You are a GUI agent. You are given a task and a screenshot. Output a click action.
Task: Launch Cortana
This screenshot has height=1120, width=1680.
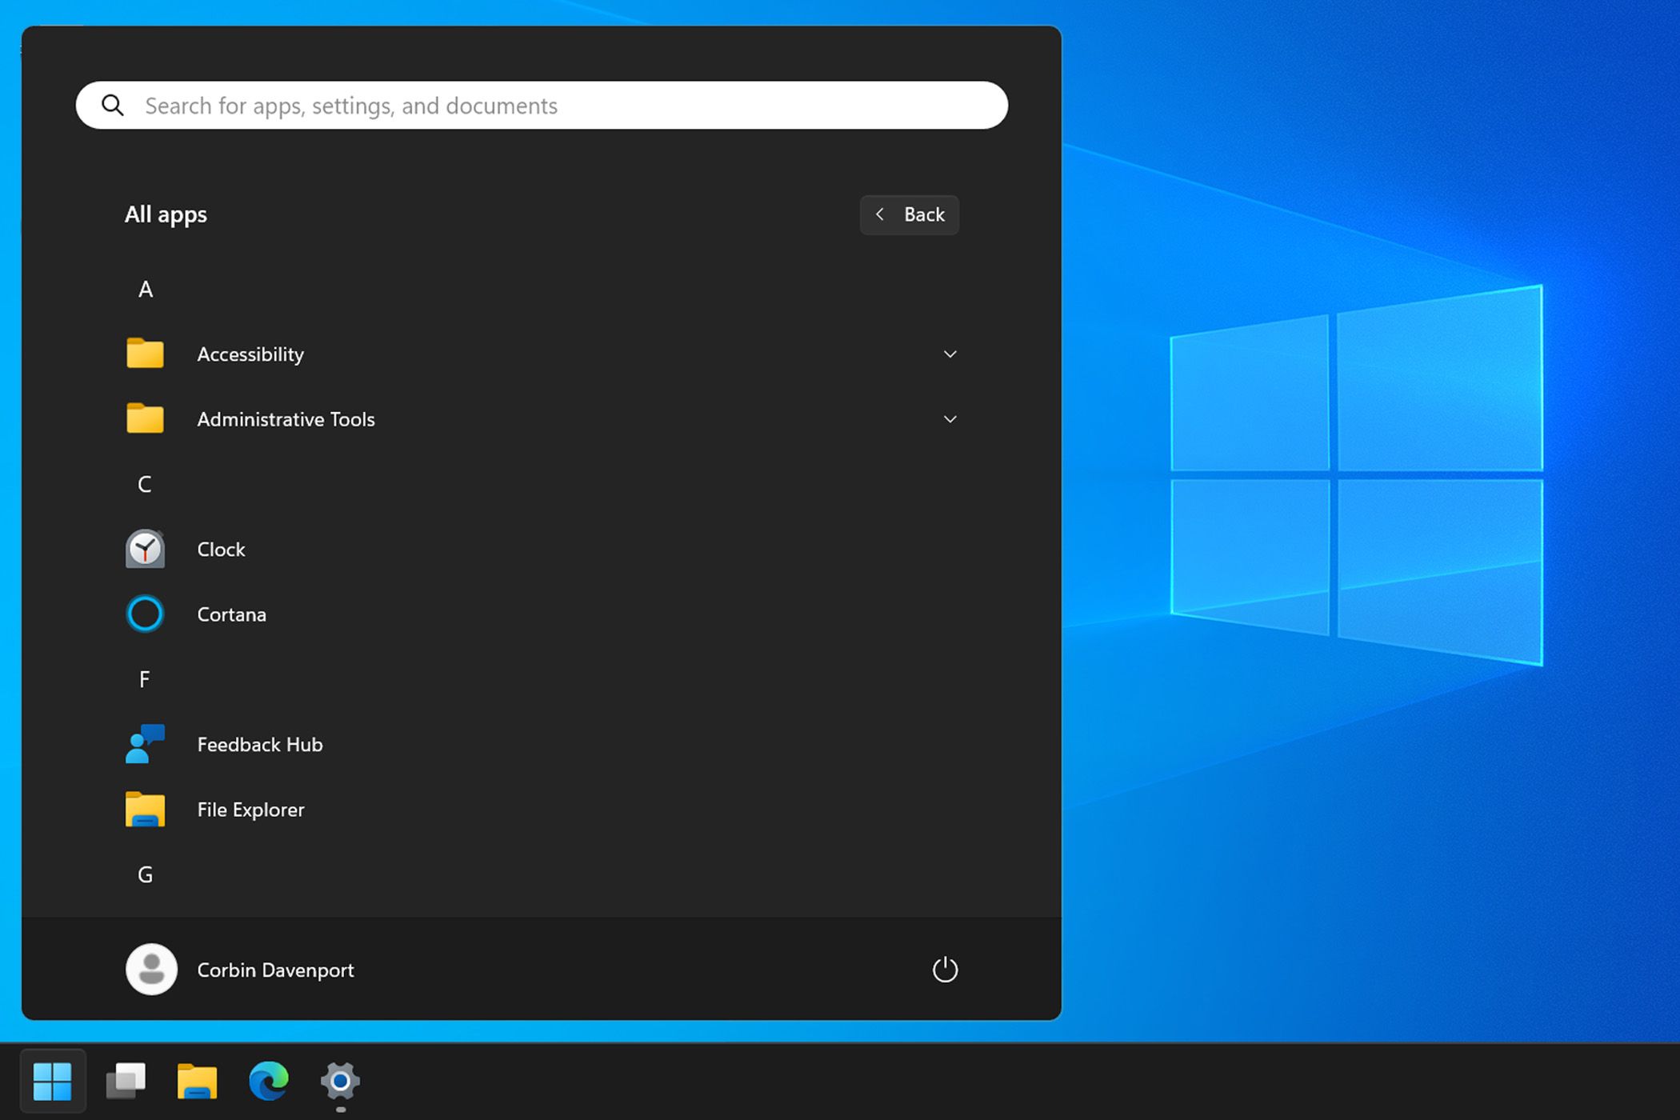point(231,614)
